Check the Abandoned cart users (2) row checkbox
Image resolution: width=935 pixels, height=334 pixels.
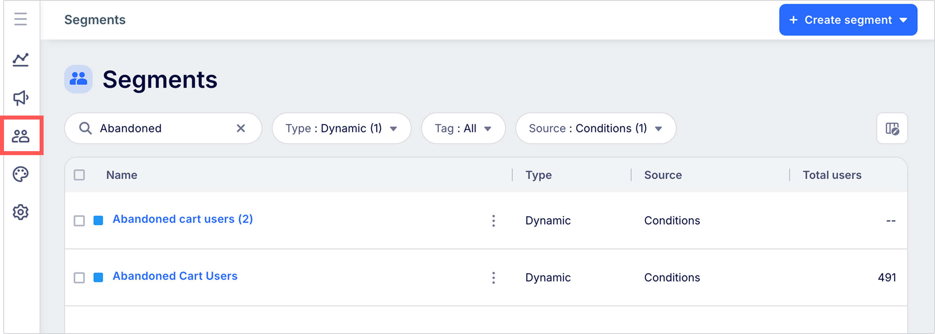pyautogui.click(x=79, y=221)
